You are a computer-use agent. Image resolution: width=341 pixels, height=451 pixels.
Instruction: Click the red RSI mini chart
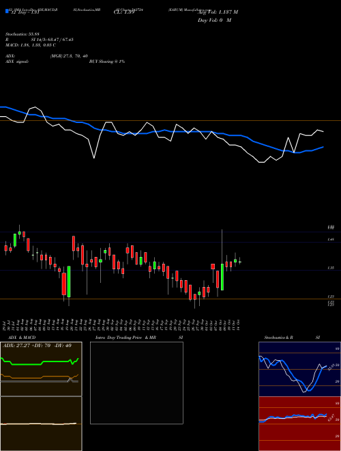click(299, 424)
